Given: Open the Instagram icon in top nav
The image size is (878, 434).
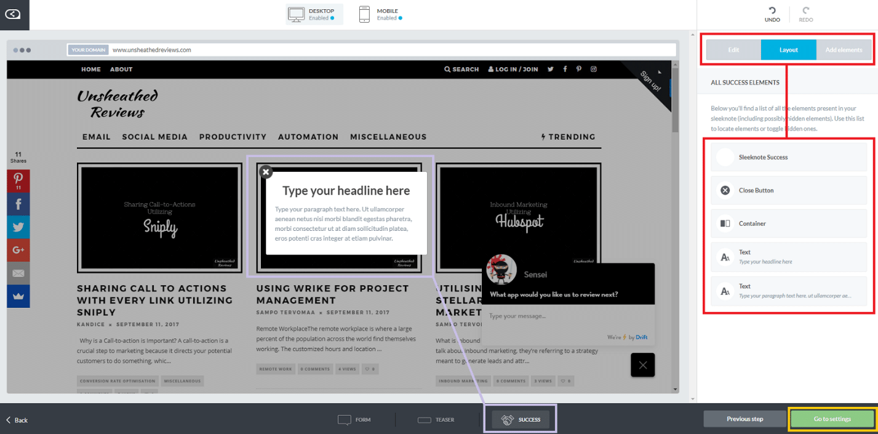Looking at the screenshot, I should [x=594, y=70].
